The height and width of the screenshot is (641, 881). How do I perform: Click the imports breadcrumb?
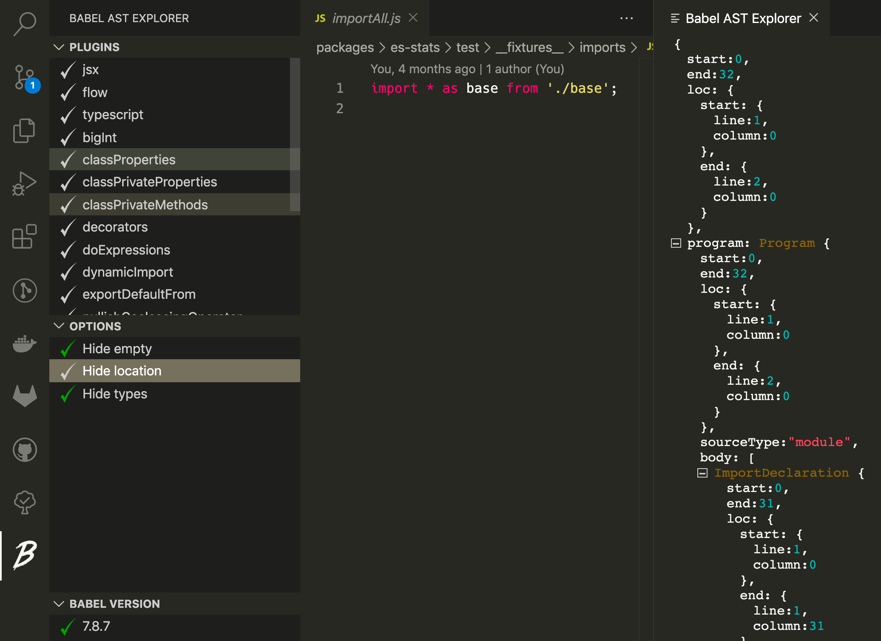point(602,47)
